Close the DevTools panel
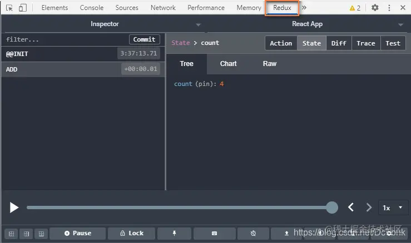The height and width of the screenshot is (243, 411). 403,8
